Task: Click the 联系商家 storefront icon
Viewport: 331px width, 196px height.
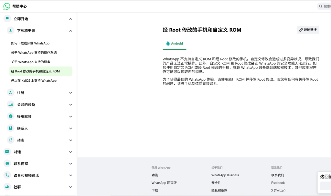Action: [x=7, y=163]
